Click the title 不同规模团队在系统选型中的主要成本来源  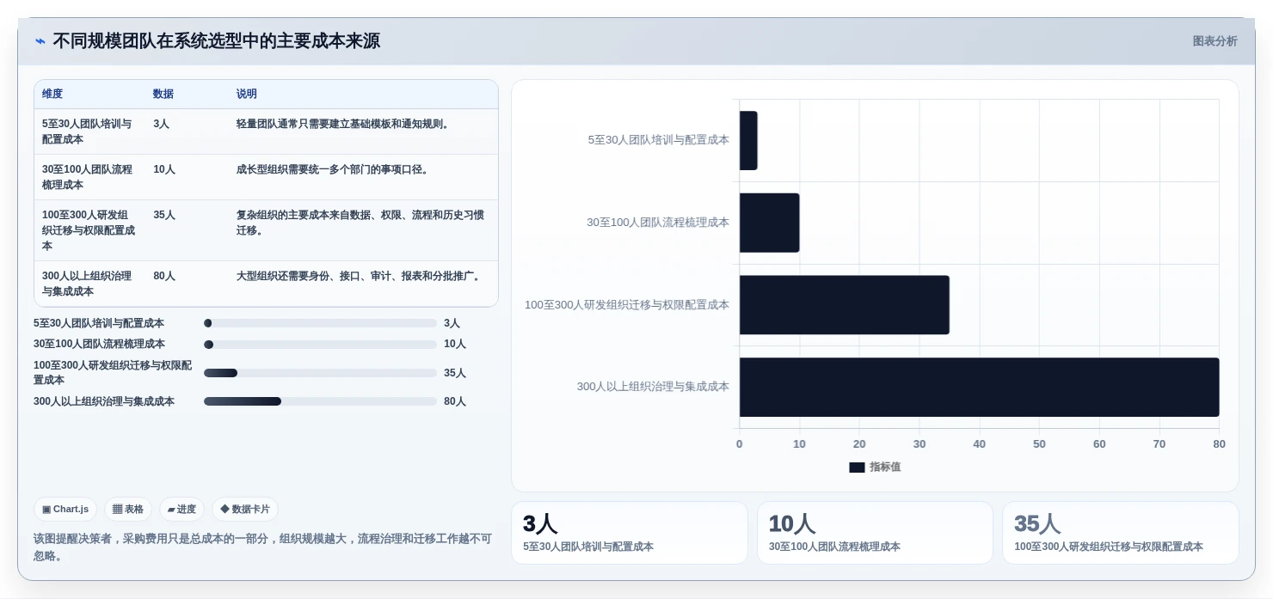pos(216,41)
